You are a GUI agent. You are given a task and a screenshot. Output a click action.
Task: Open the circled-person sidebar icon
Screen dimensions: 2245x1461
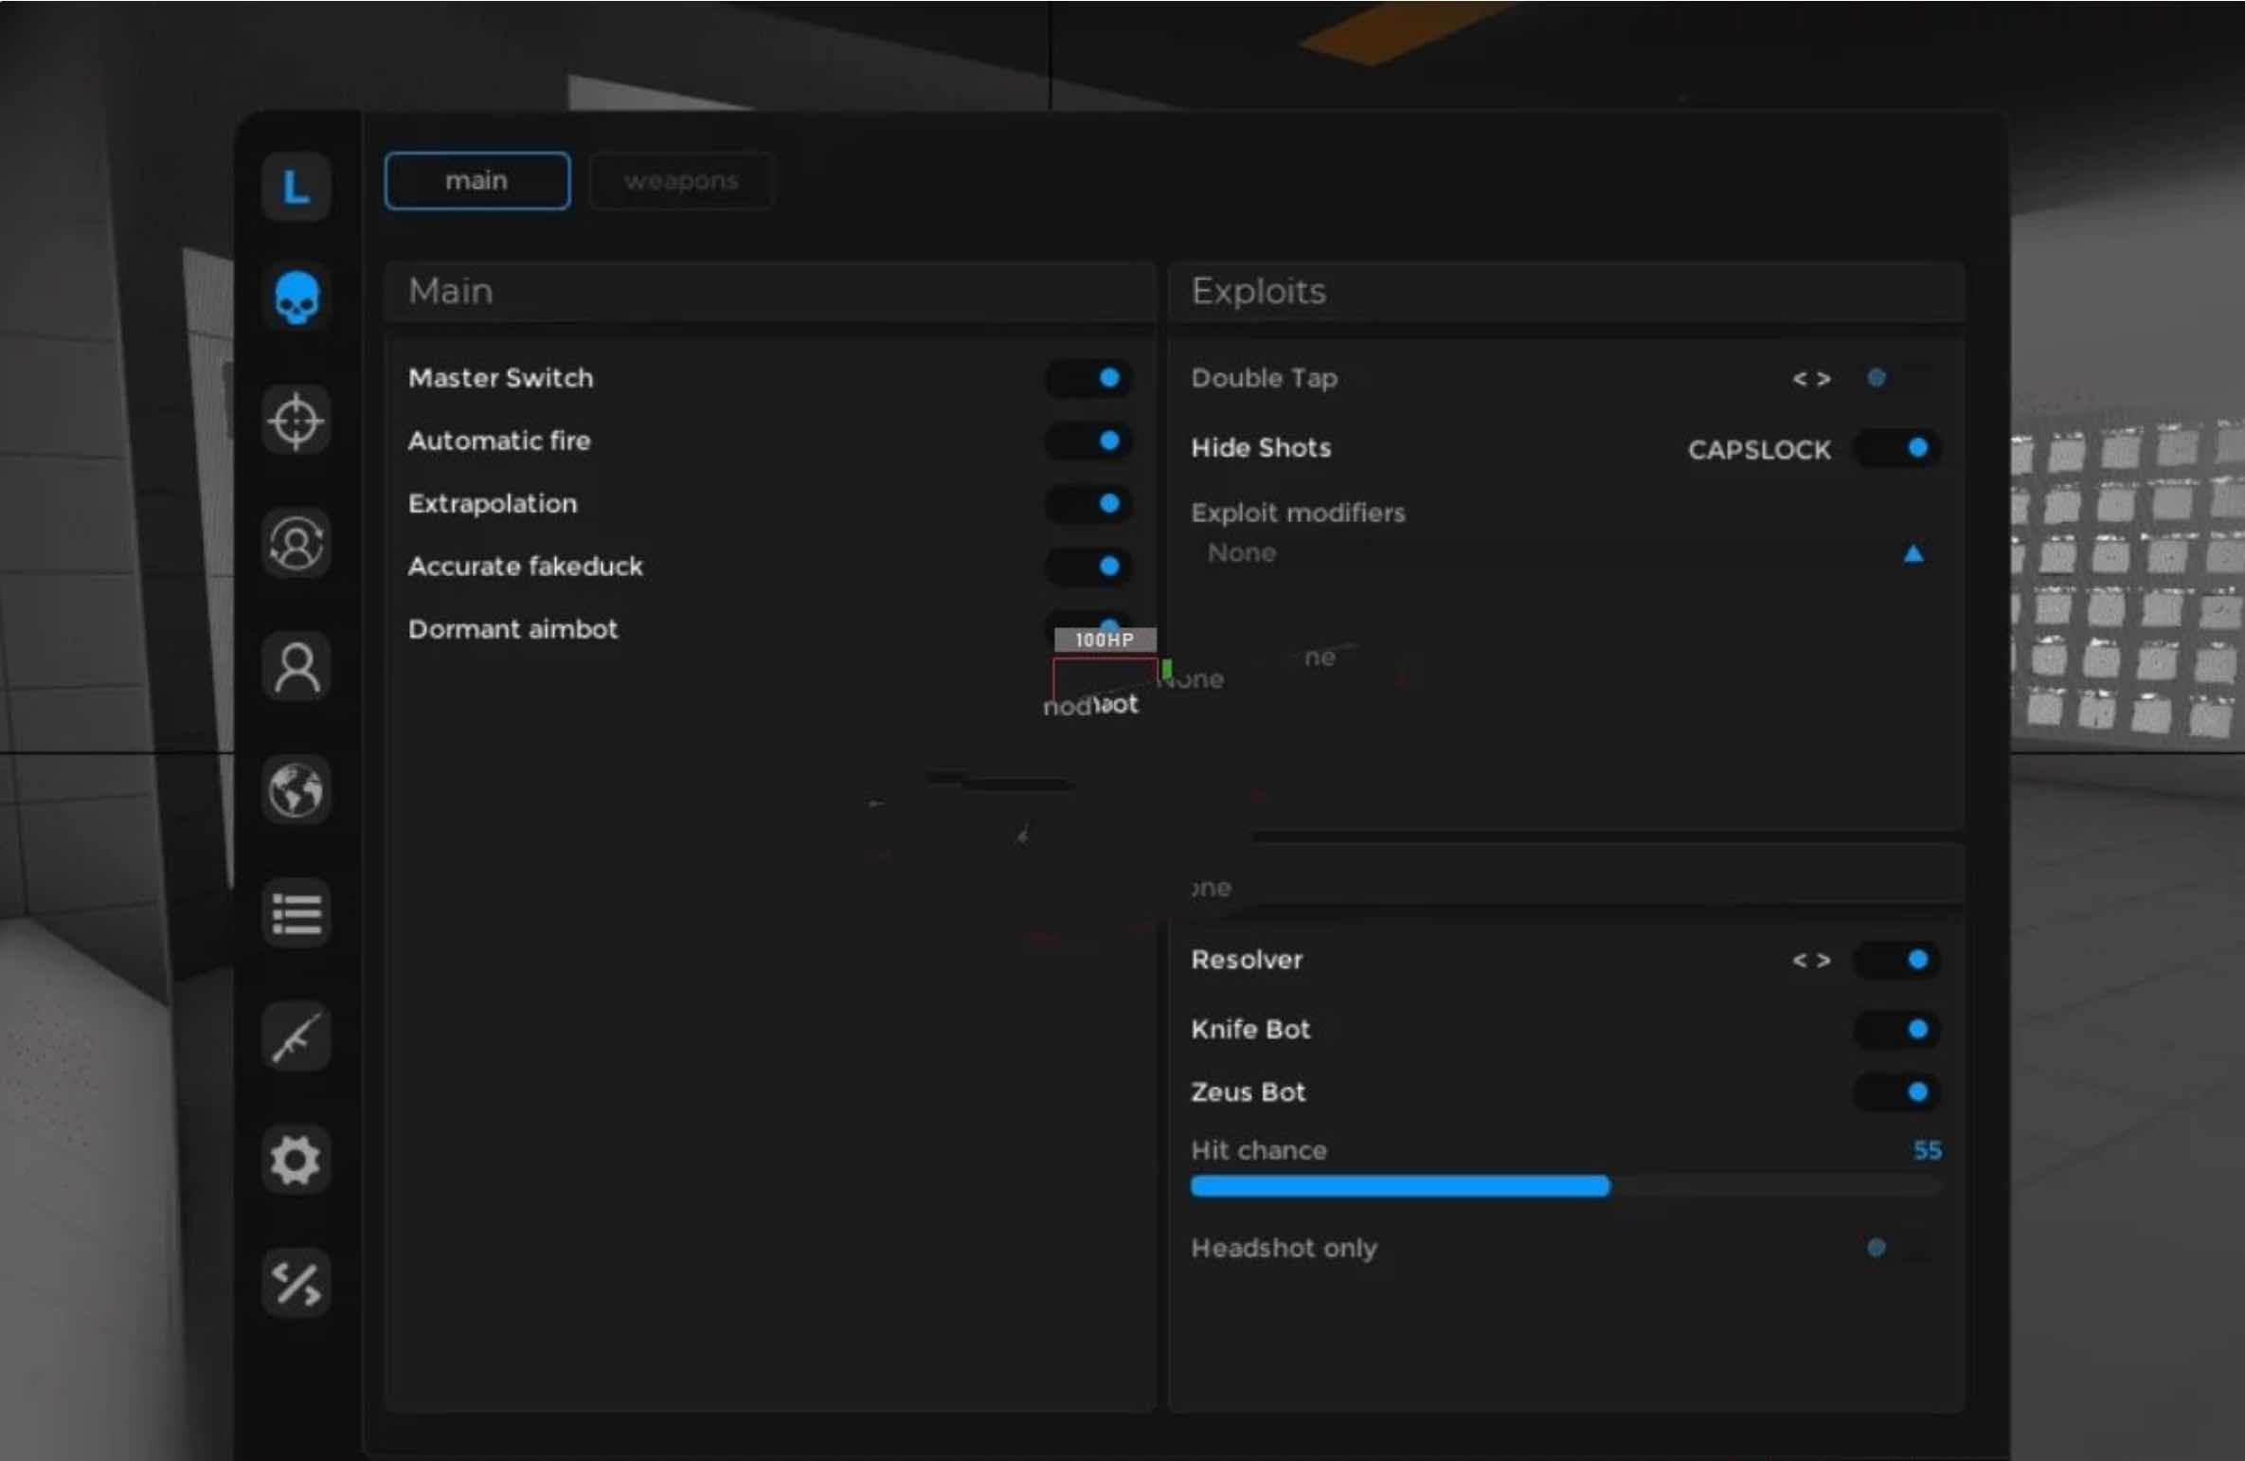pos(296,544)
